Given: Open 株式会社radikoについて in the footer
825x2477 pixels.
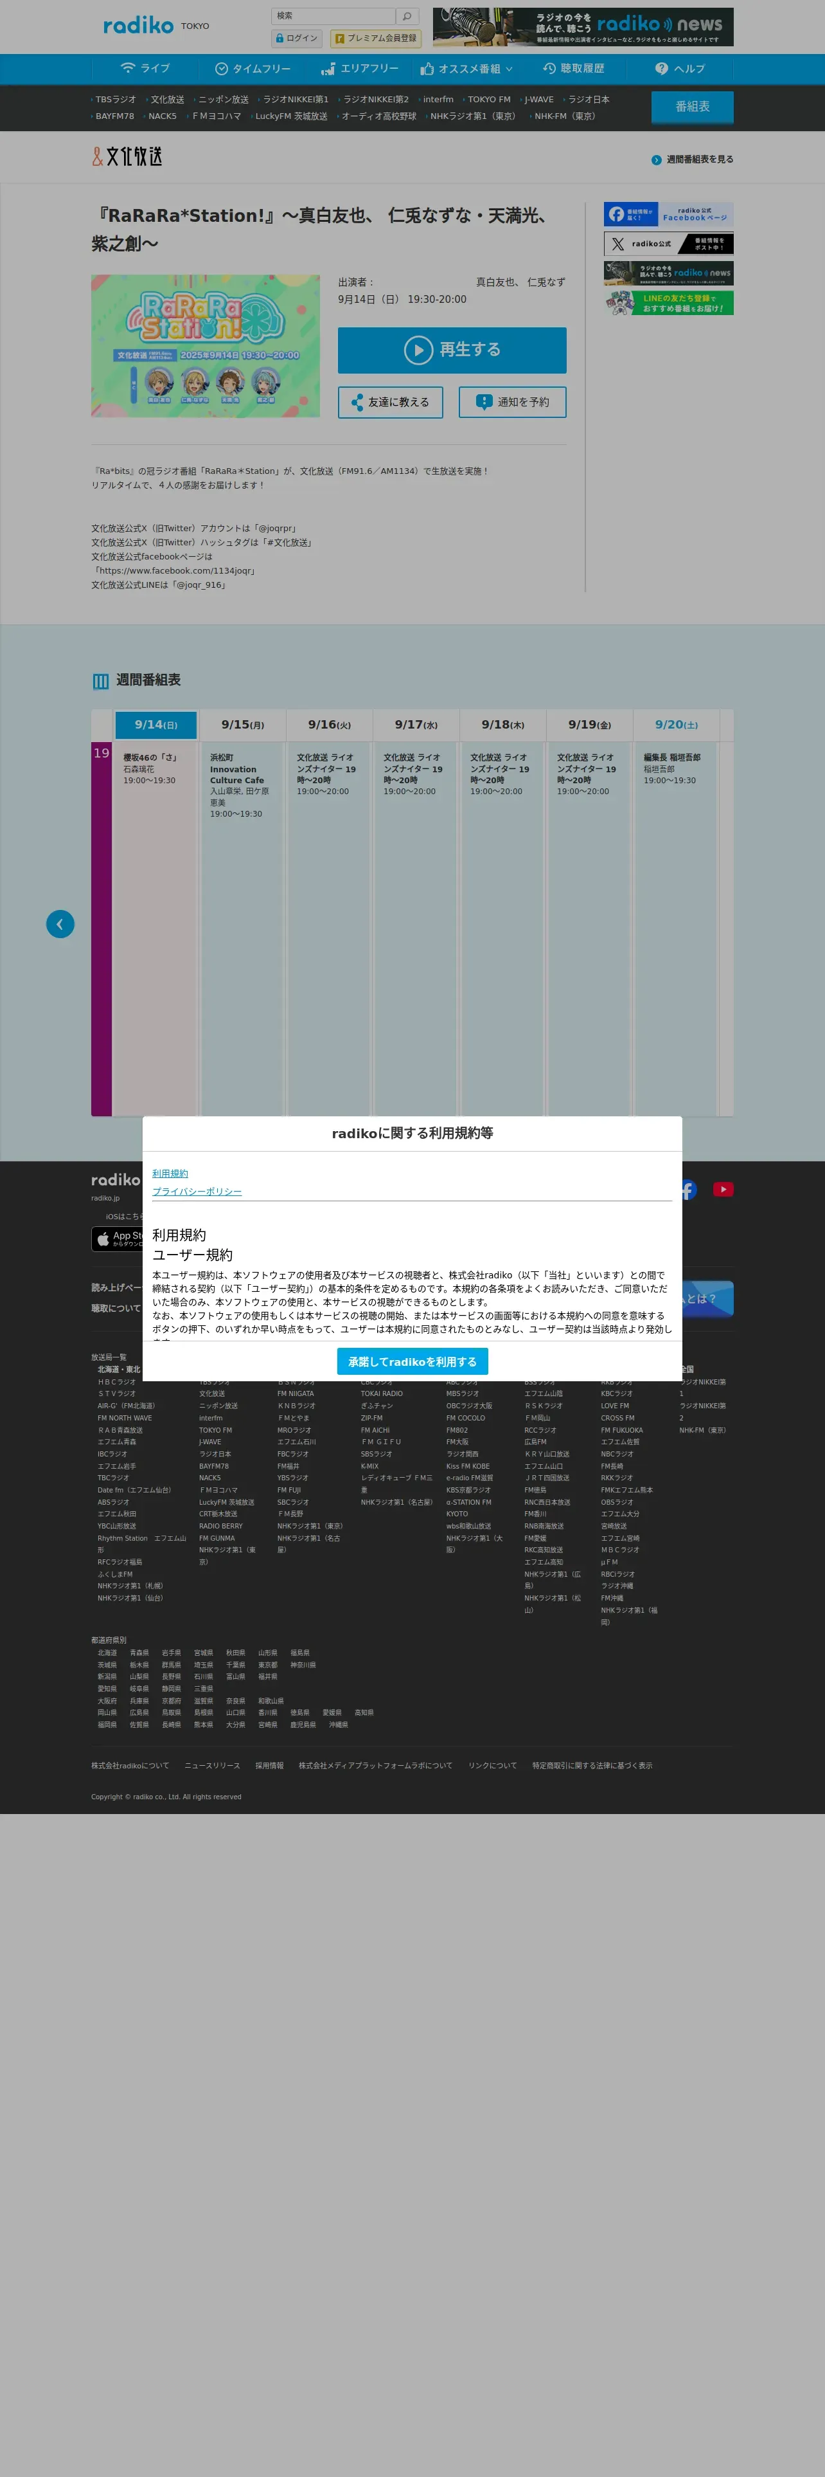Looking at the screenshot, I should point(130,1765).
